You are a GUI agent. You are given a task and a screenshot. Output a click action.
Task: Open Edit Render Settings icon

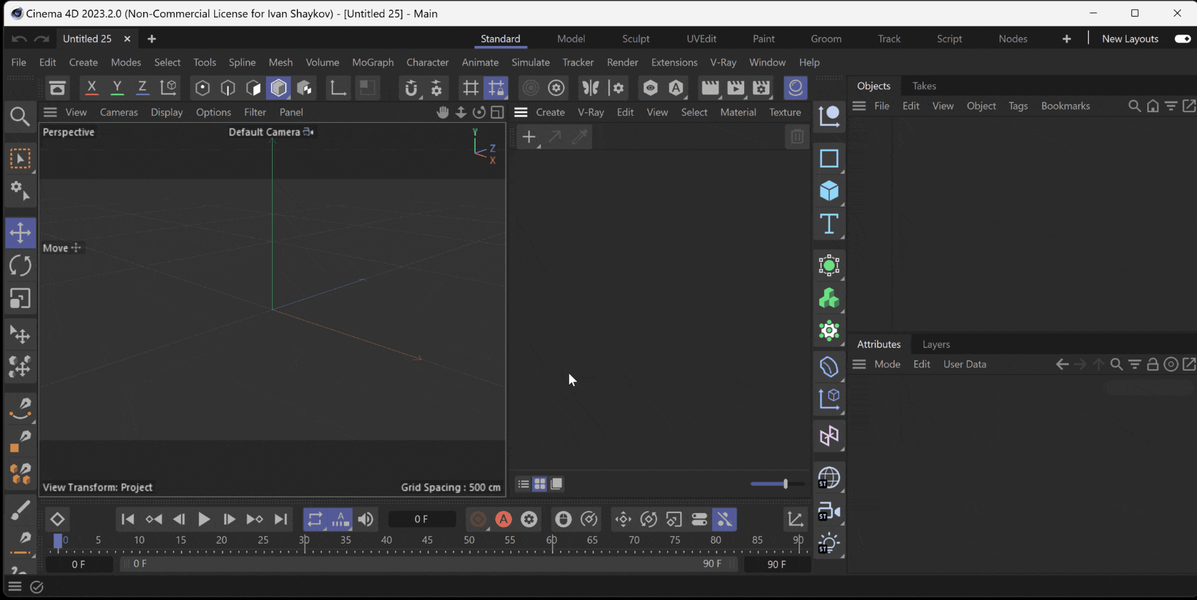(x=761, y=88)
